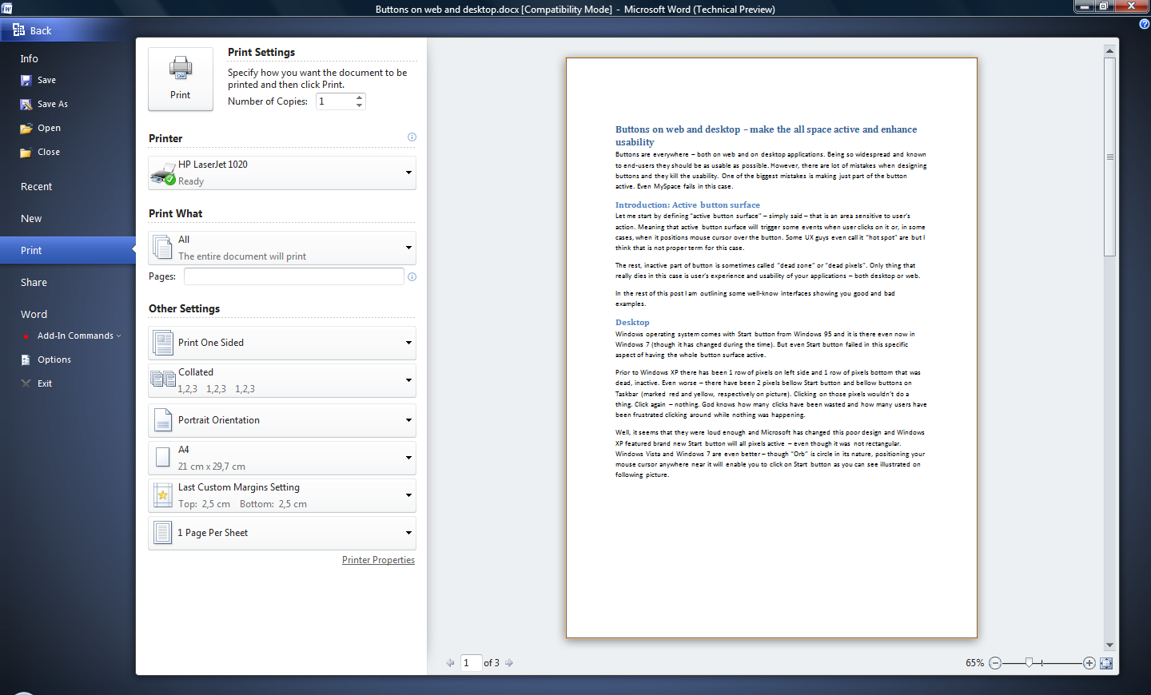Click the Help question mark icon
This screenshot has height=695, width=1151.
pyautogui.click(x=1145, y=24)
